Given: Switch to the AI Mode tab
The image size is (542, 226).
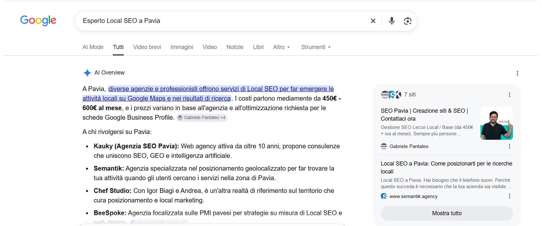Looking at the screenshot, I should [x=93, y=47].
